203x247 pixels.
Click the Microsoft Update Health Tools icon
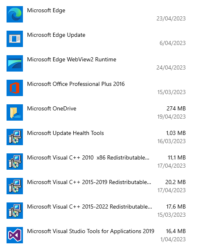click(15, 137)
